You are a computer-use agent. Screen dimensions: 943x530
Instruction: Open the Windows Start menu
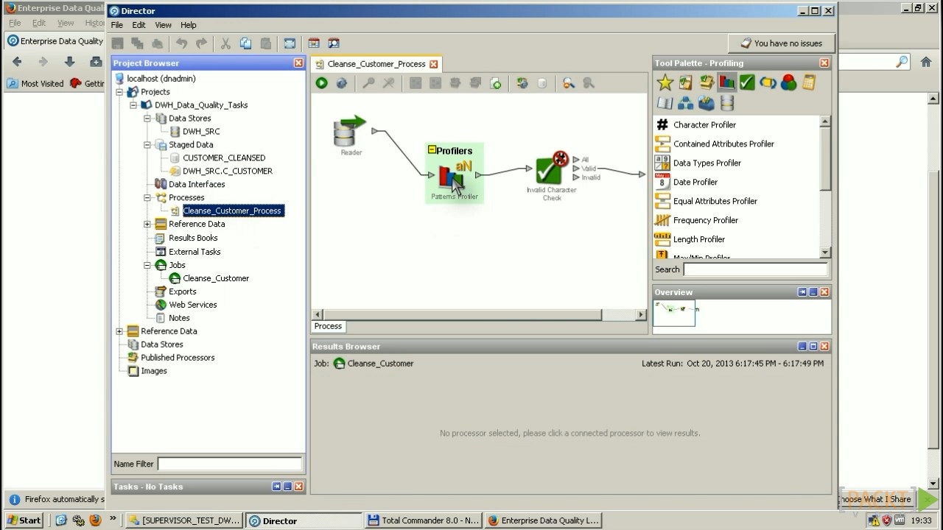(x=24, y=520)
